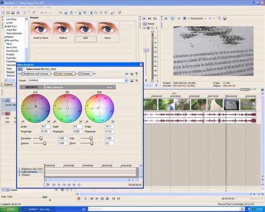Pause playback in the transport bar

click(102, 198)
